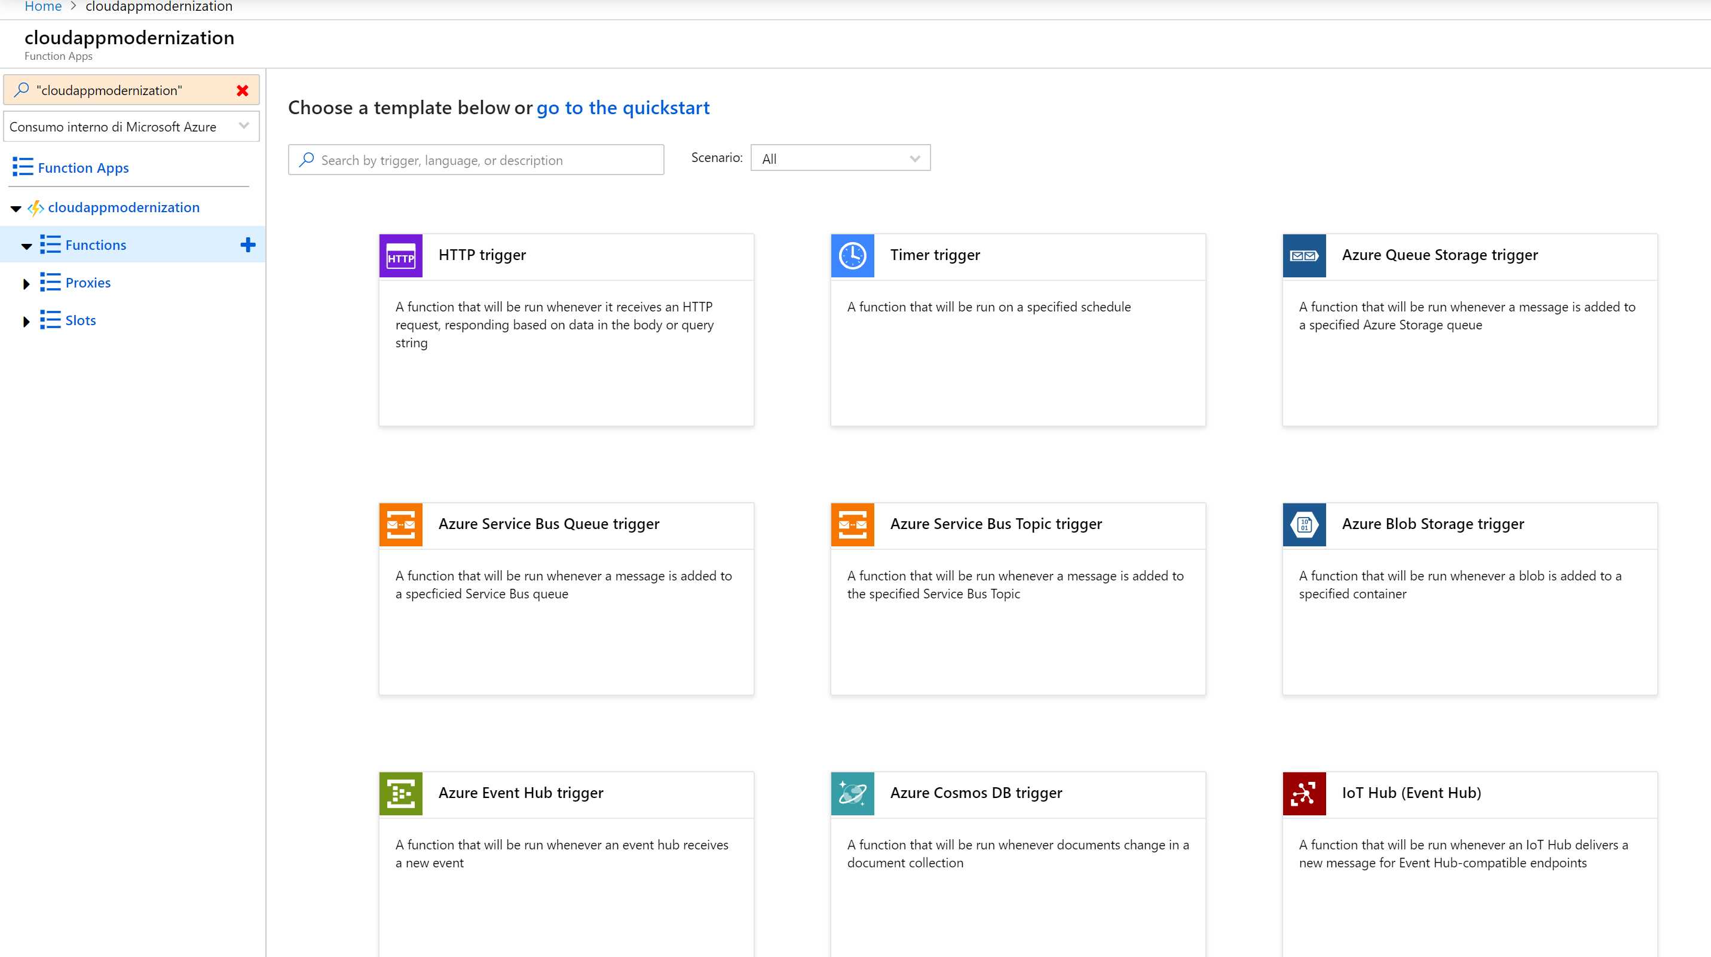The width and height of the screenshot is (1711, 957).
Task: Select the Azure Blob Storage trigger icon
Action: click(1304, 525)
